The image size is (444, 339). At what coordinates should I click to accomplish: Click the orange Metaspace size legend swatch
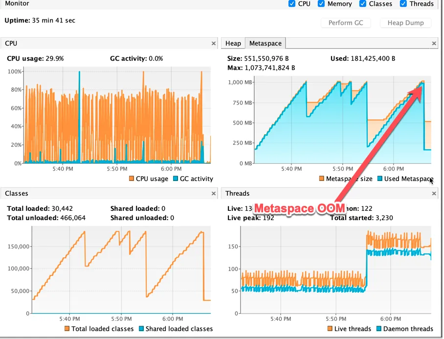(321, 179)
